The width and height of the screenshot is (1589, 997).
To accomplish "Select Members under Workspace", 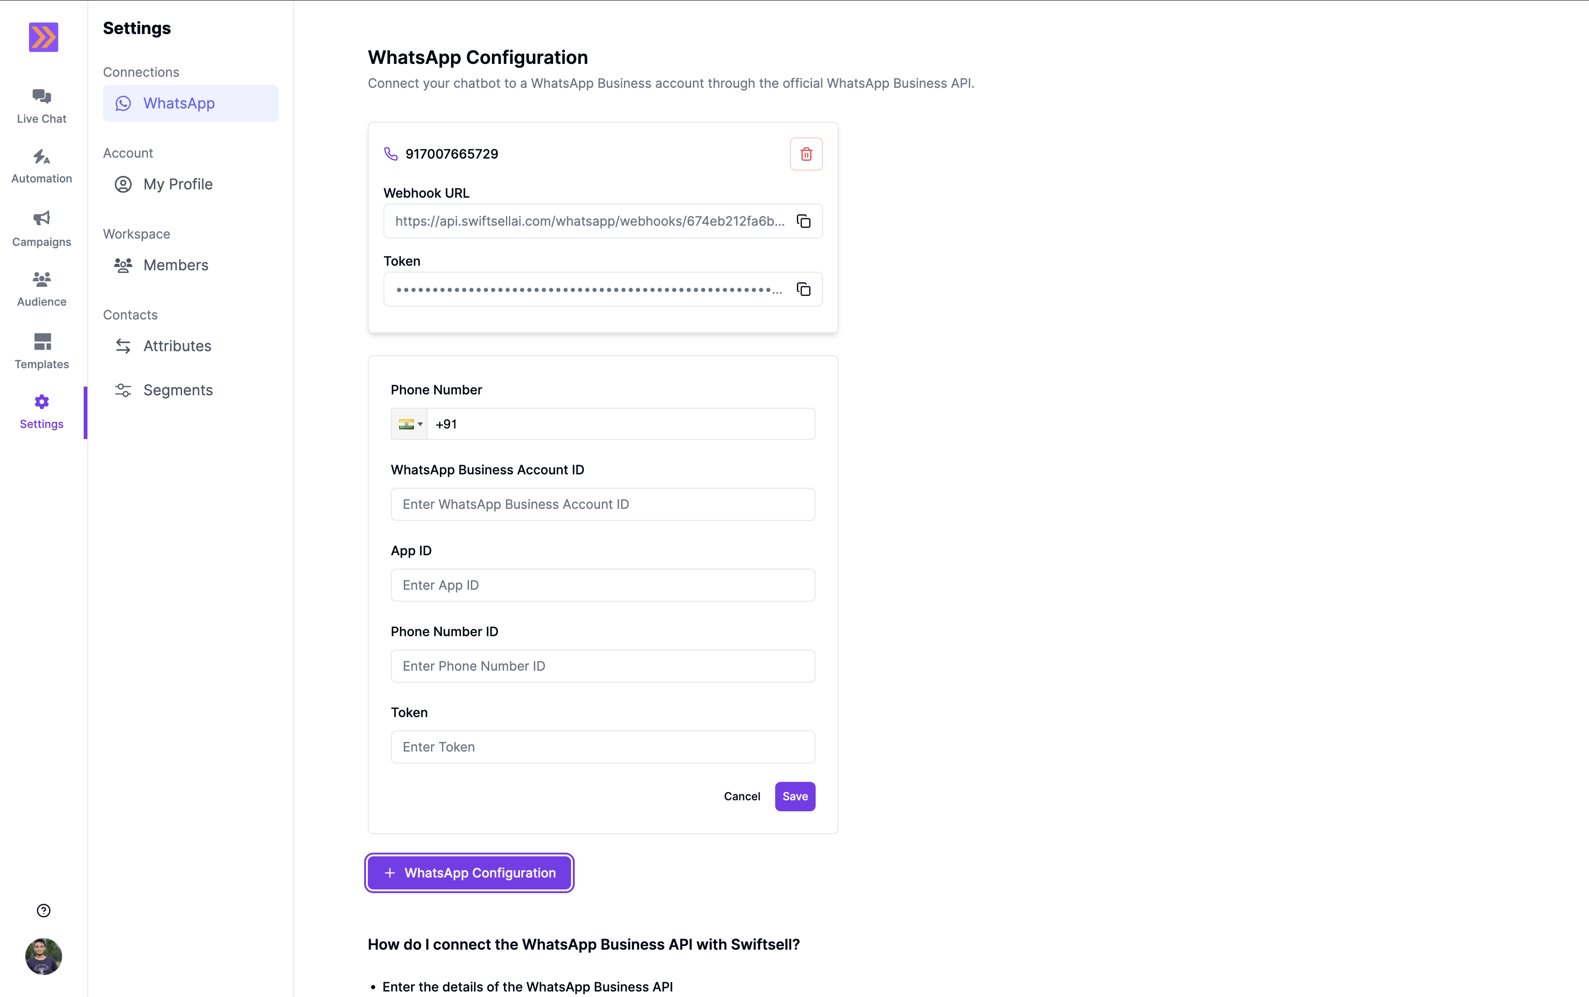I will point(176,265).
